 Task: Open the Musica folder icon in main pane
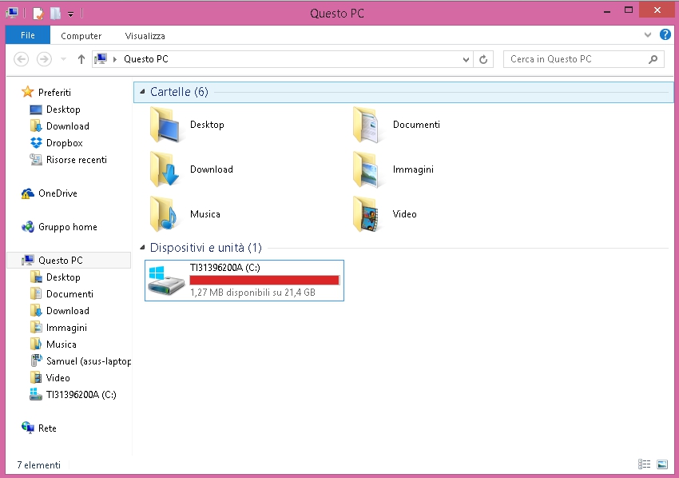point(165,214)
